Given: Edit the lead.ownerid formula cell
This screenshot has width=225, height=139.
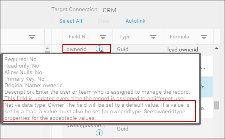Looking at the screenshot, I should (x=183, y=50).
